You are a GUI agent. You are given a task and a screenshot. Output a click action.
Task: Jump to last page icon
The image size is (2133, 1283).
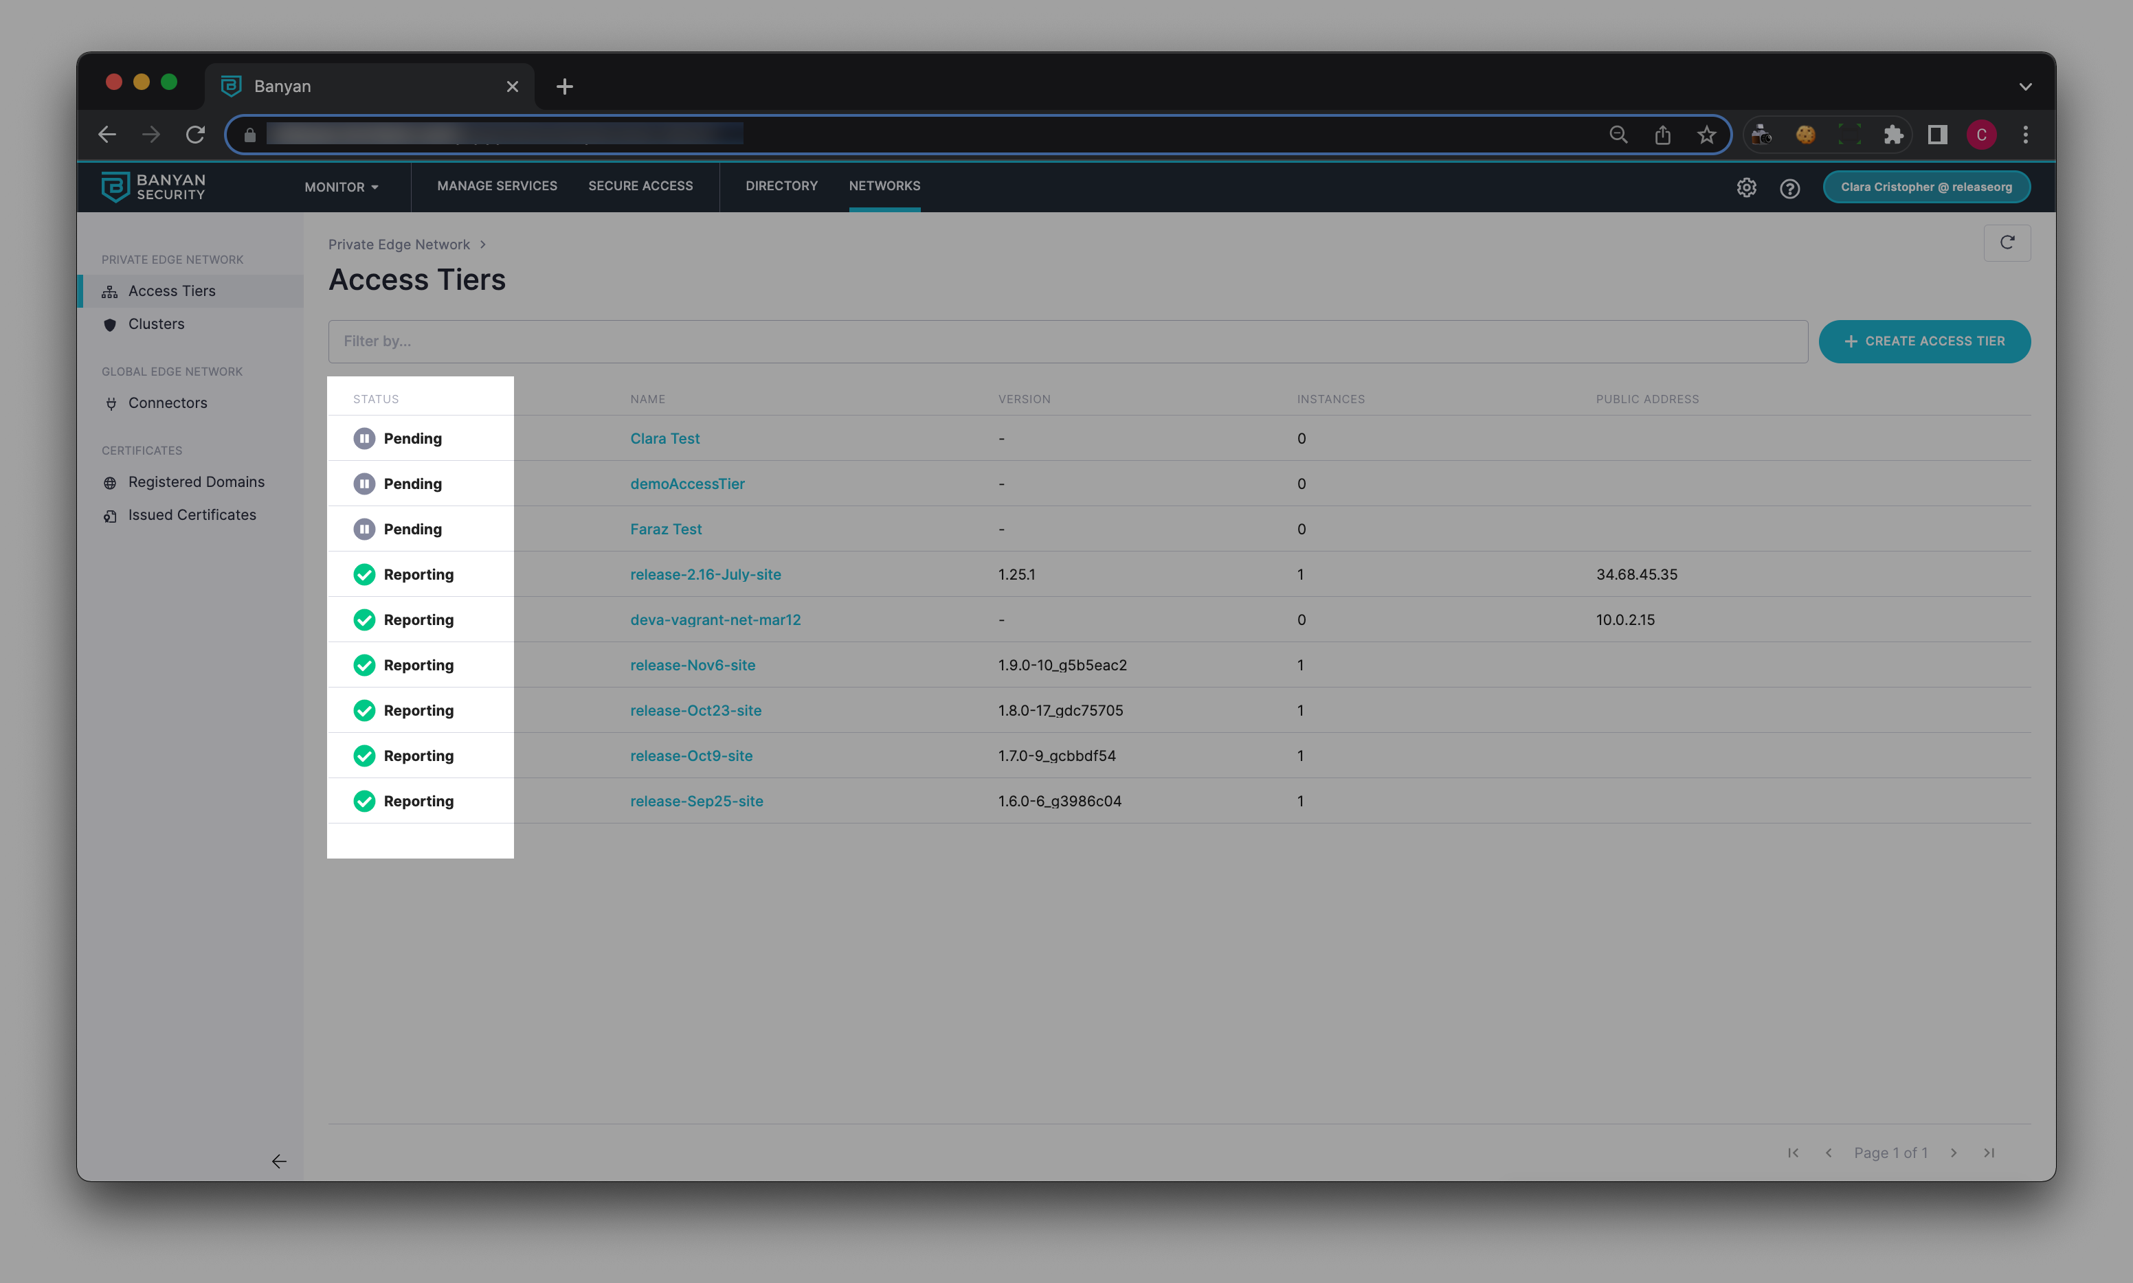[x=1989, y=1153]
